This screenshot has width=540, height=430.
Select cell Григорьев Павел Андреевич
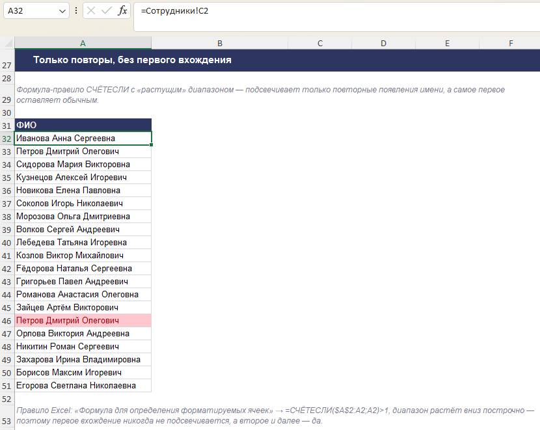pyautogui.click(x=83, y=282)
